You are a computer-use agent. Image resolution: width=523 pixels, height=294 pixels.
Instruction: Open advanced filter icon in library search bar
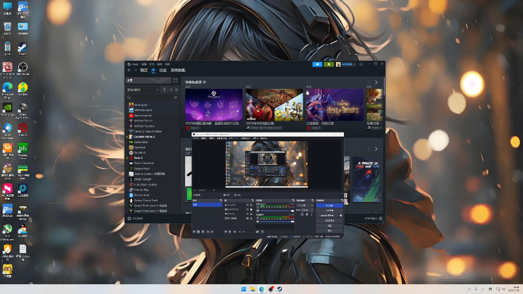pyautogui.click(x=175, y=97)
